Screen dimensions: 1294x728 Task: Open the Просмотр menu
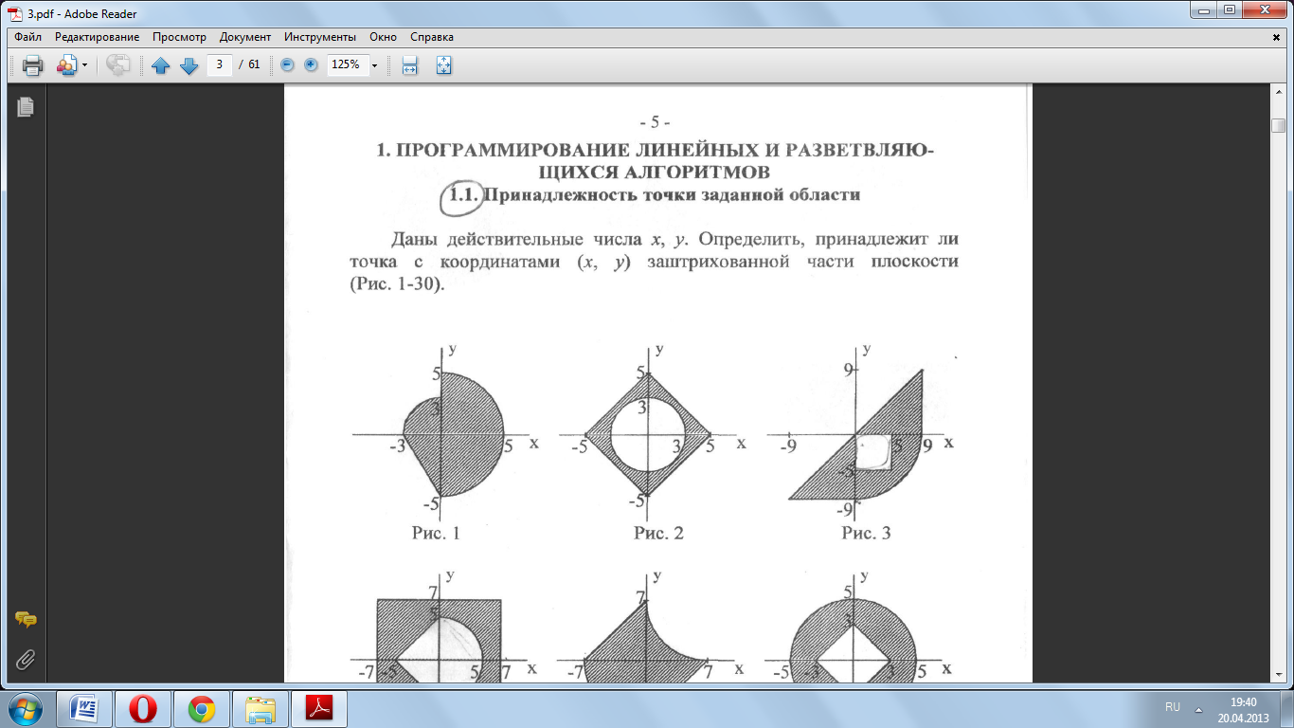coord(179,37)
